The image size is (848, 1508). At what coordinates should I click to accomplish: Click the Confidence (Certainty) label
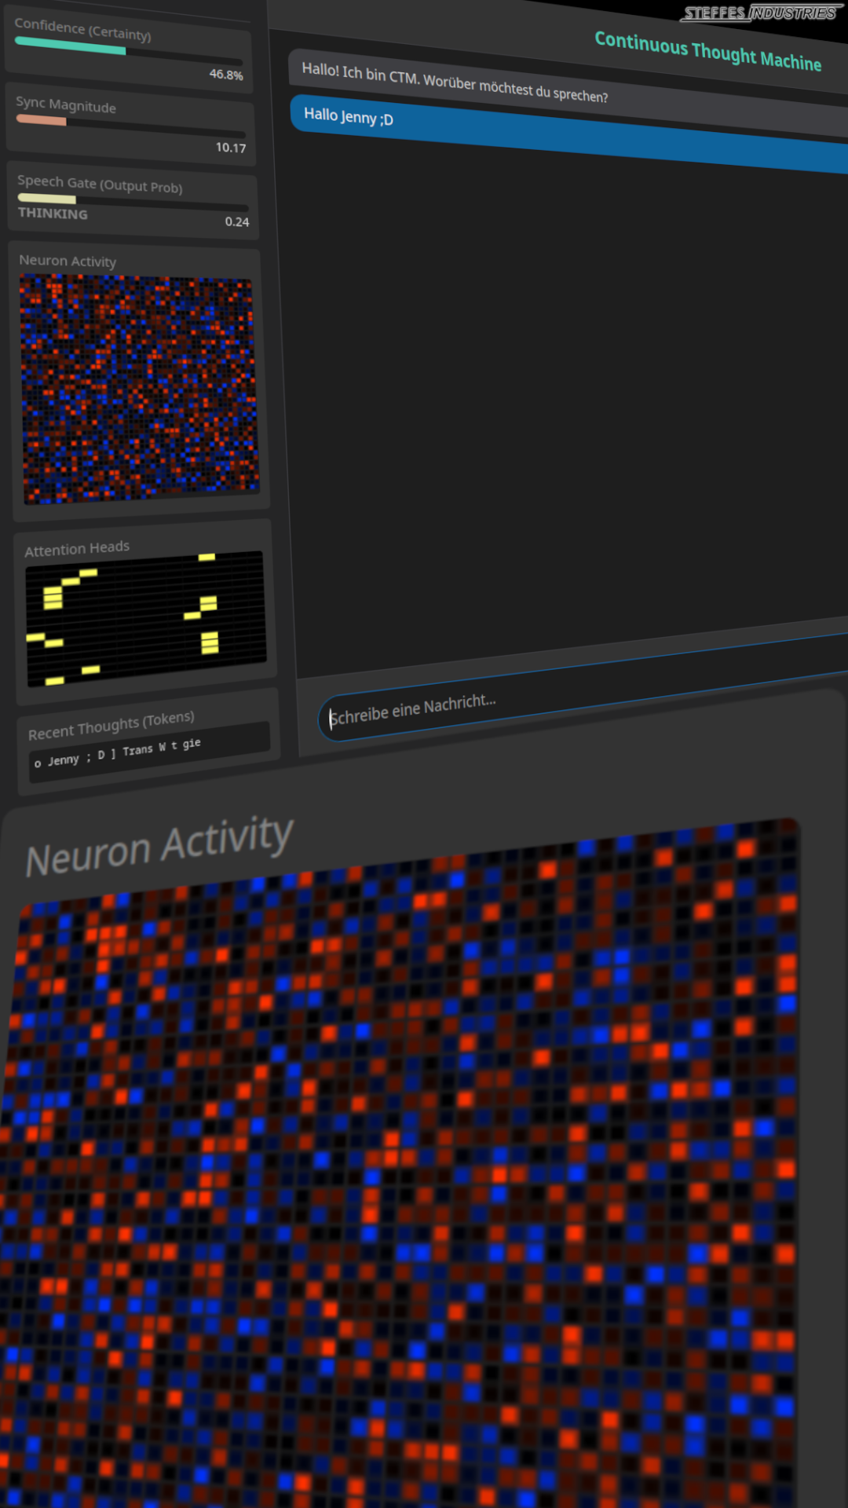click(82, 30)
